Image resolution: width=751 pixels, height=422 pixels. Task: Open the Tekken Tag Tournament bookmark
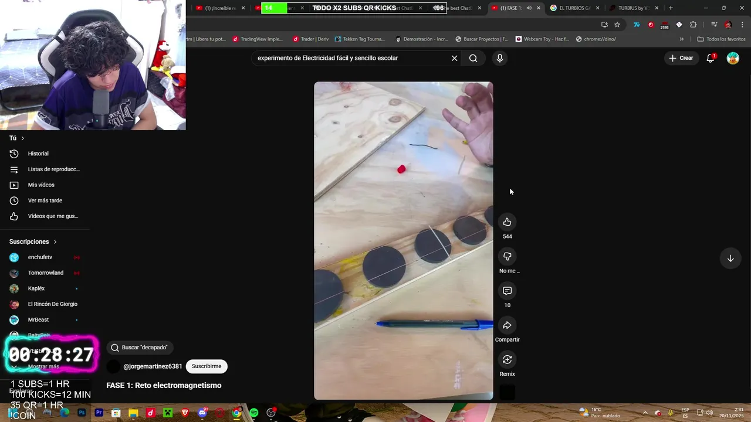point(360,39)
